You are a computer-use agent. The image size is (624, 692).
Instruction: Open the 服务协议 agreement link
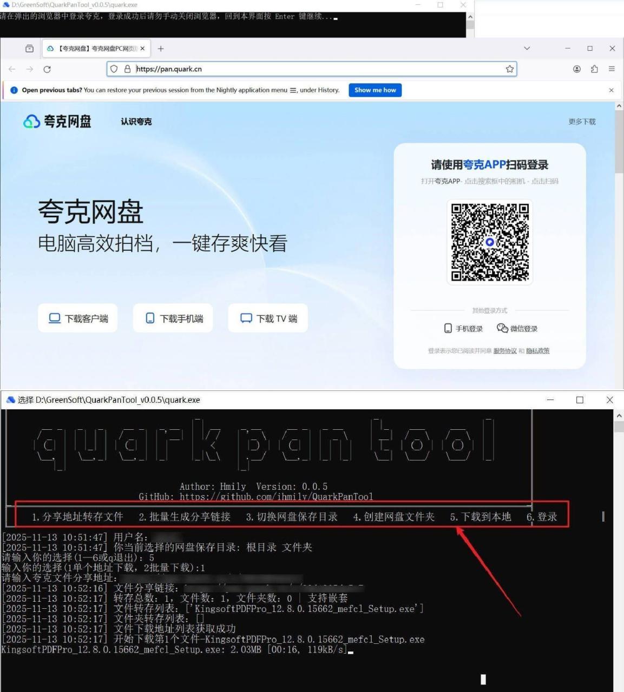504,350
